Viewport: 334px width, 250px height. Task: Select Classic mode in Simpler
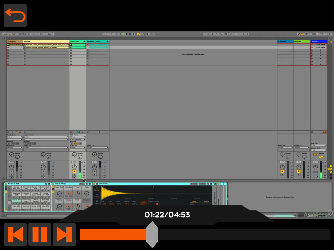(97, 189)
